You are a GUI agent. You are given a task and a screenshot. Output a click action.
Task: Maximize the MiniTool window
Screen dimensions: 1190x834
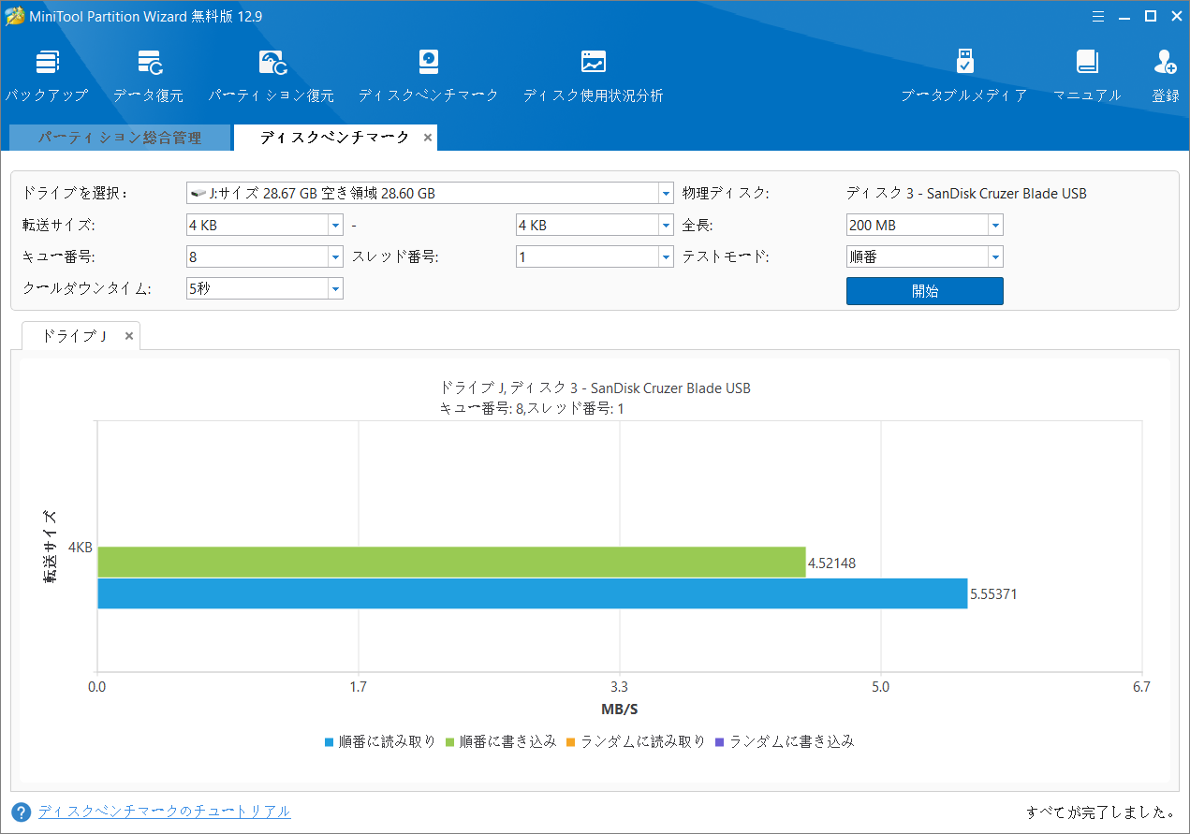(1151, 16)
